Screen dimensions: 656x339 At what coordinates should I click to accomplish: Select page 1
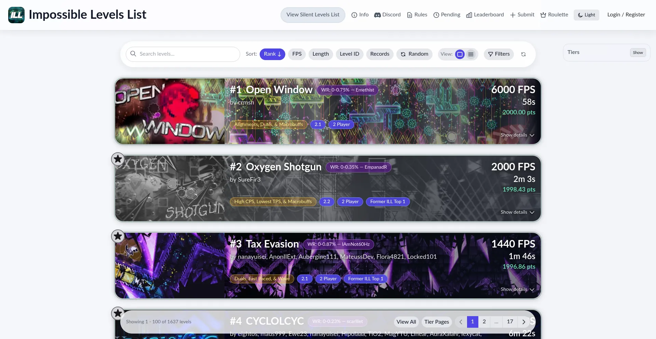pos(473,322)
